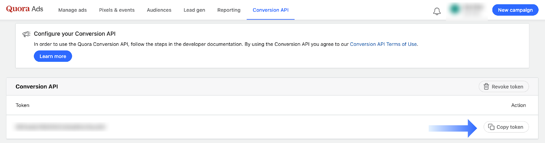This screenshot has width=545, height=143.
Task: Revoke the Conversion API token
Action: tap(503, 87)
